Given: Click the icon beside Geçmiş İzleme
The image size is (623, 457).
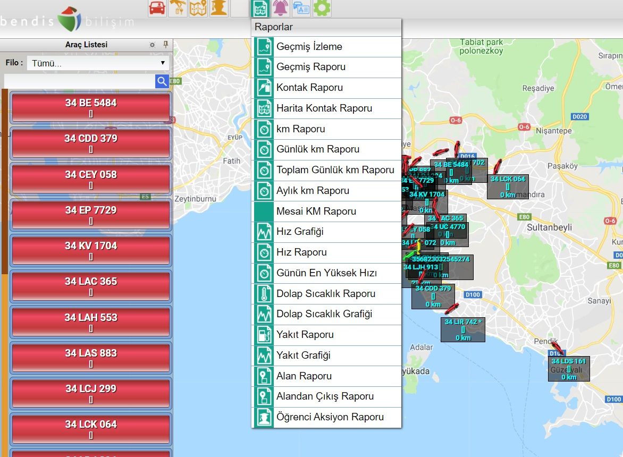Looking at the screenshot, I should pyautogui.click(x=264, y=46).
